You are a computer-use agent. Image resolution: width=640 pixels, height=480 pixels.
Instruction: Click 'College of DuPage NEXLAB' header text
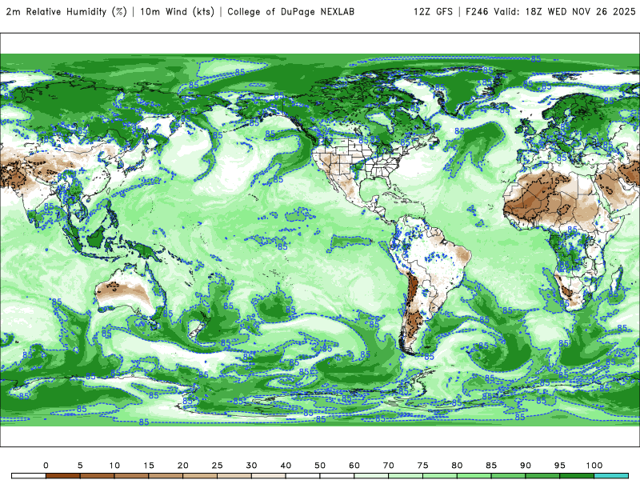290,11
